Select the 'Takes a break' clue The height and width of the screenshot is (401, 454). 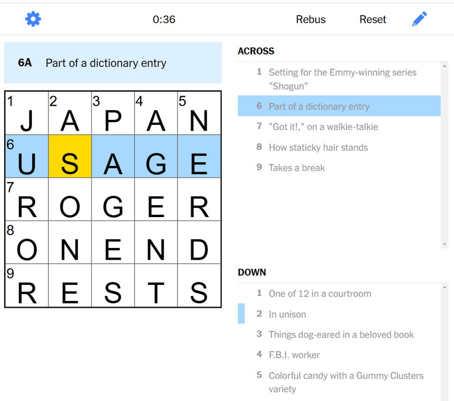pyautogui.click(x=297, y=168)
